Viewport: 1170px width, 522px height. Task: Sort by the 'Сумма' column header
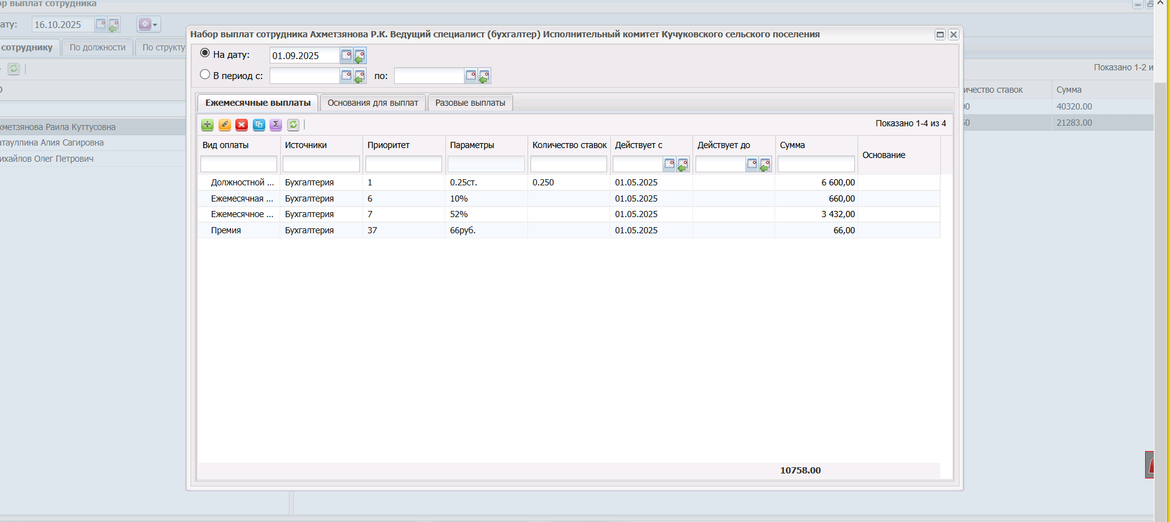click(x=792, y=146)
